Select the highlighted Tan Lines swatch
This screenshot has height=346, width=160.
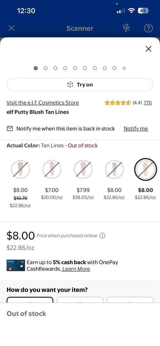tap(146, 169)
